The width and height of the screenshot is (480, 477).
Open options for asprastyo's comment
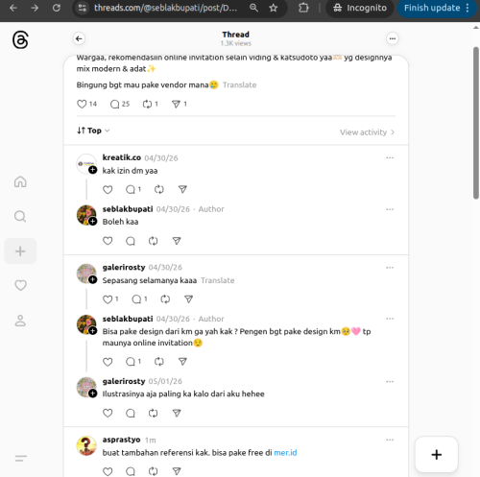[x=390, y=440]
